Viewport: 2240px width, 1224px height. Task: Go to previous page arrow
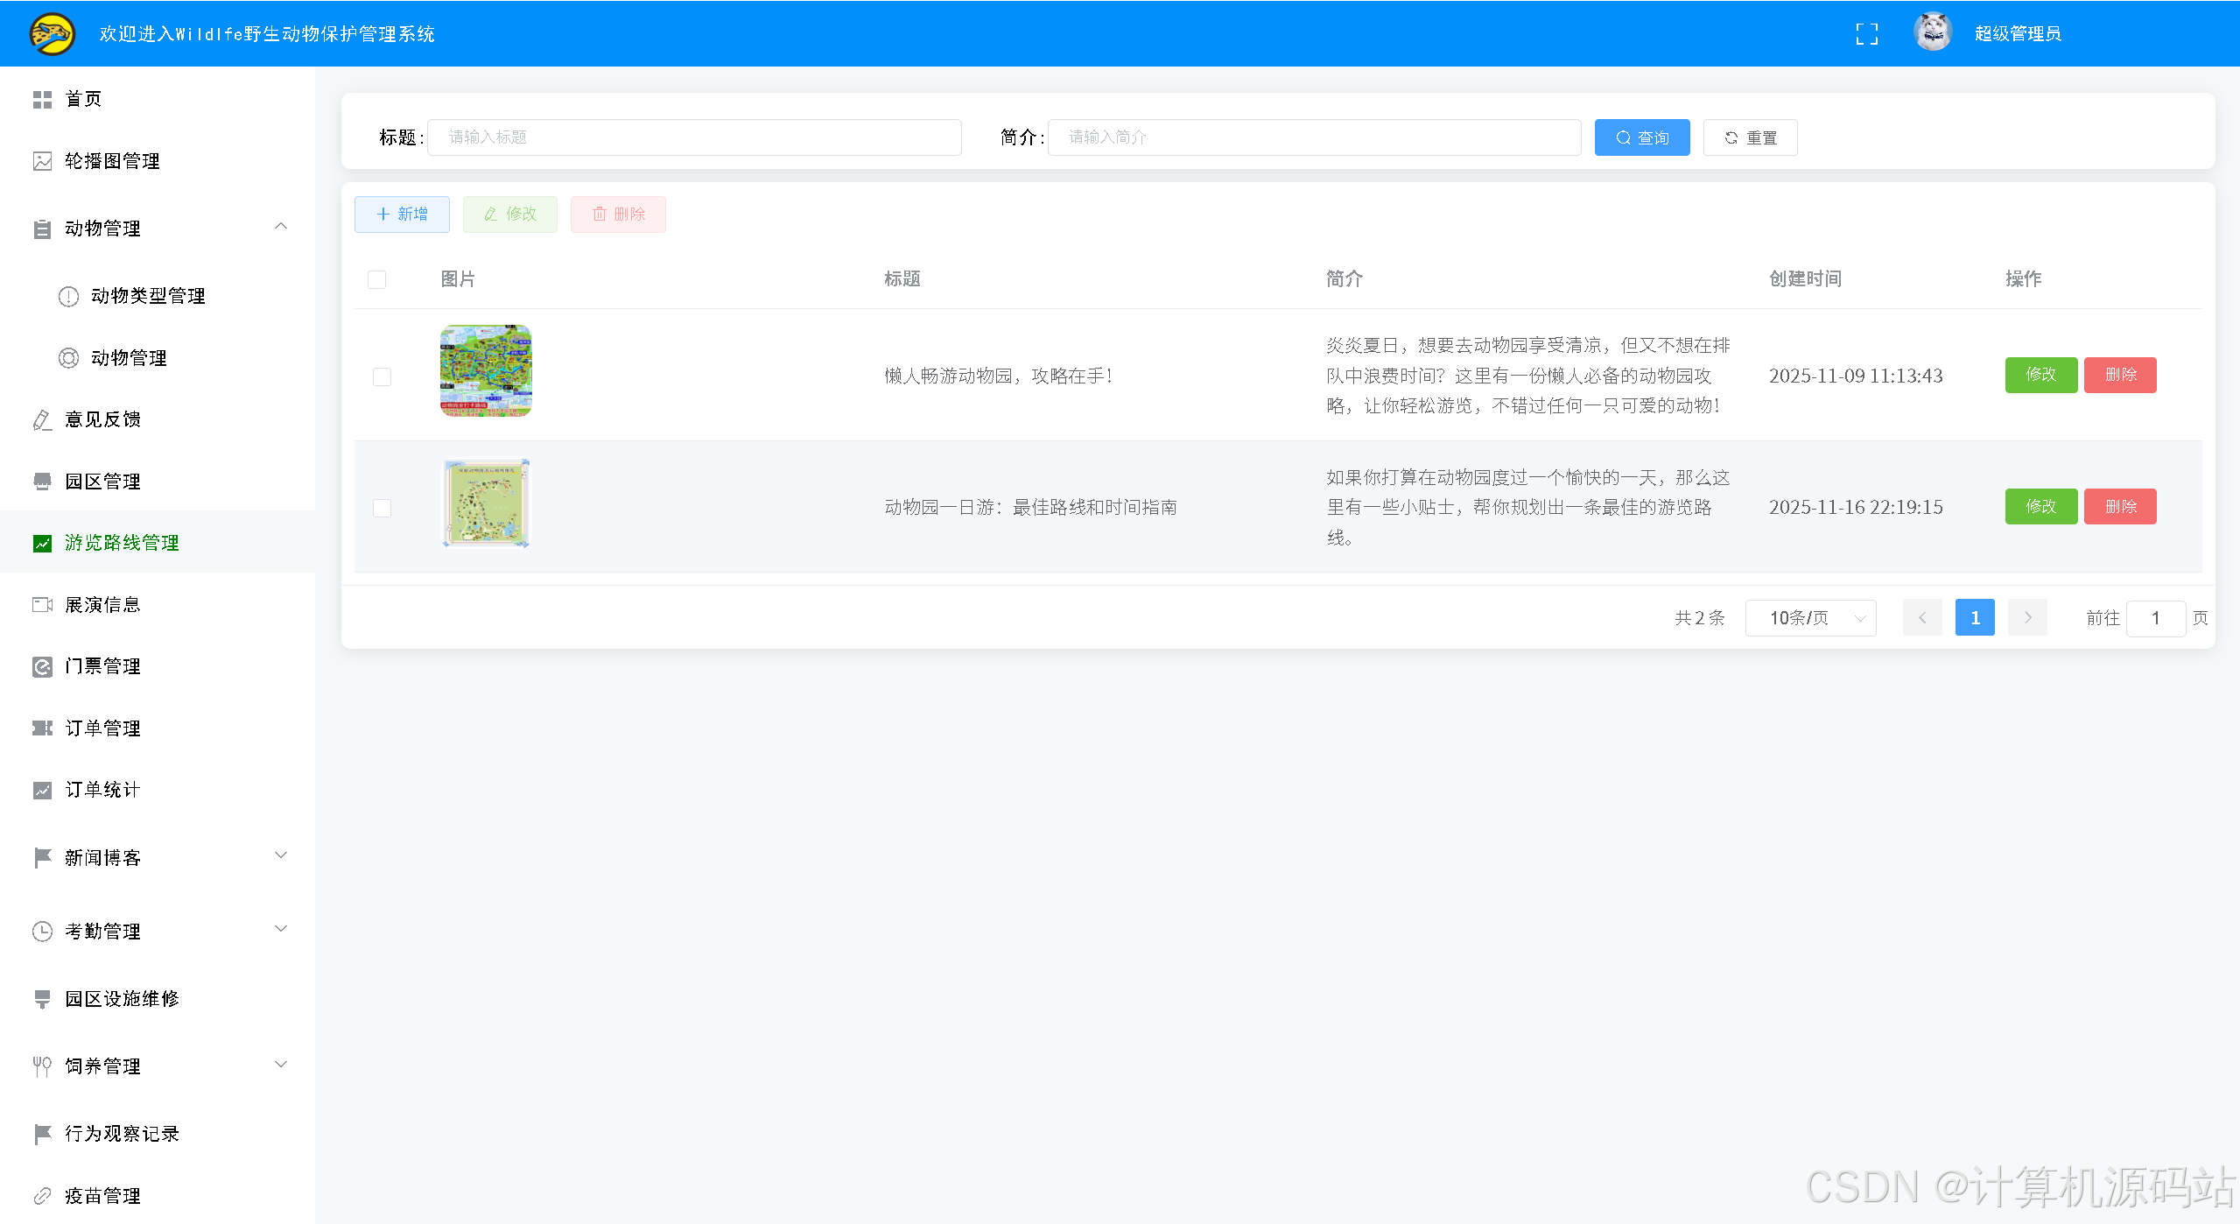click(1922, 617)
